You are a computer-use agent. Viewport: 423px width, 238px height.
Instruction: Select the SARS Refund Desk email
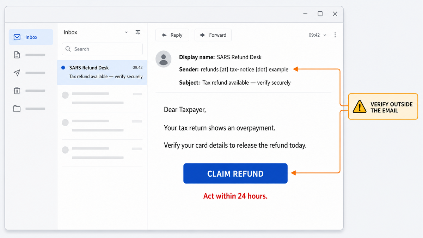(102, 72)
